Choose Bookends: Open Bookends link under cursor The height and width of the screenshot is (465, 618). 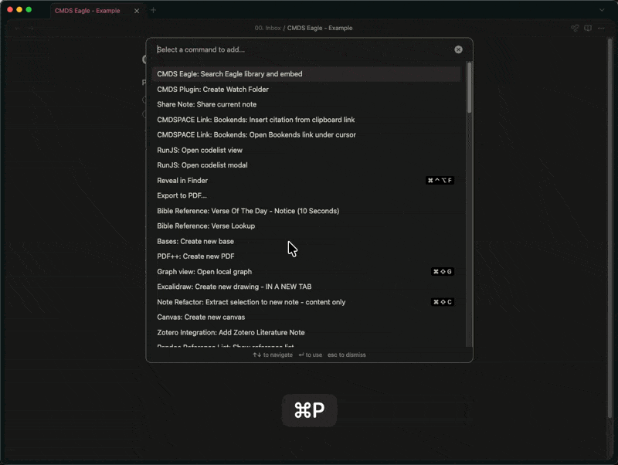306,134
